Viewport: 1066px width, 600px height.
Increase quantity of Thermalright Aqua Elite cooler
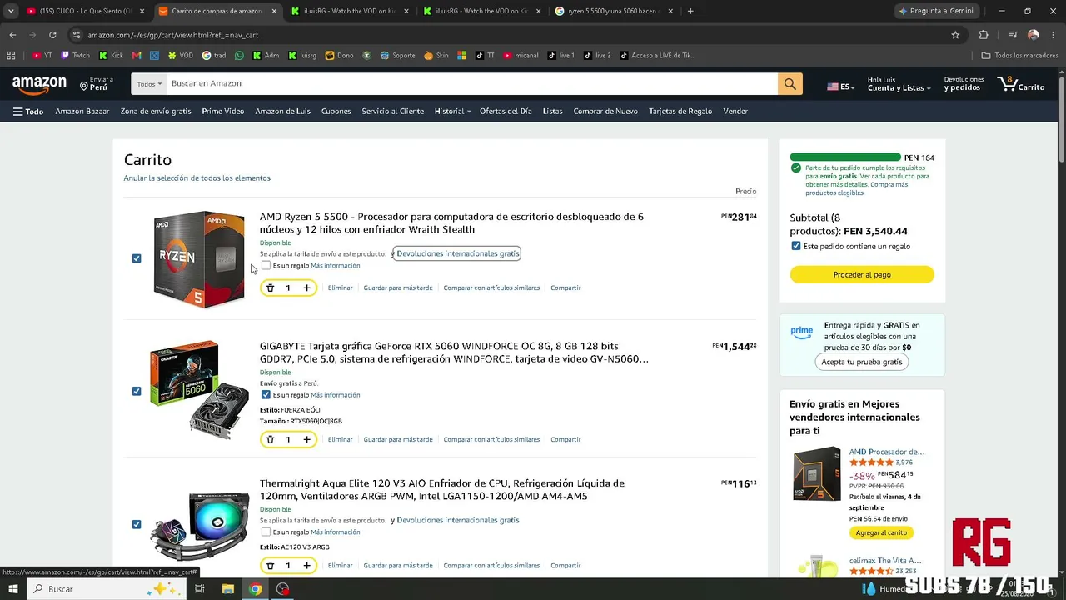pos(306,565)
